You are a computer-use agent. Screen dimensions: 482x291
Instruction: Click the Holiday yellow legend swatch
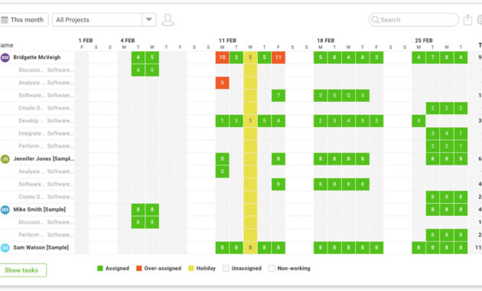click(x=191, y=268)
